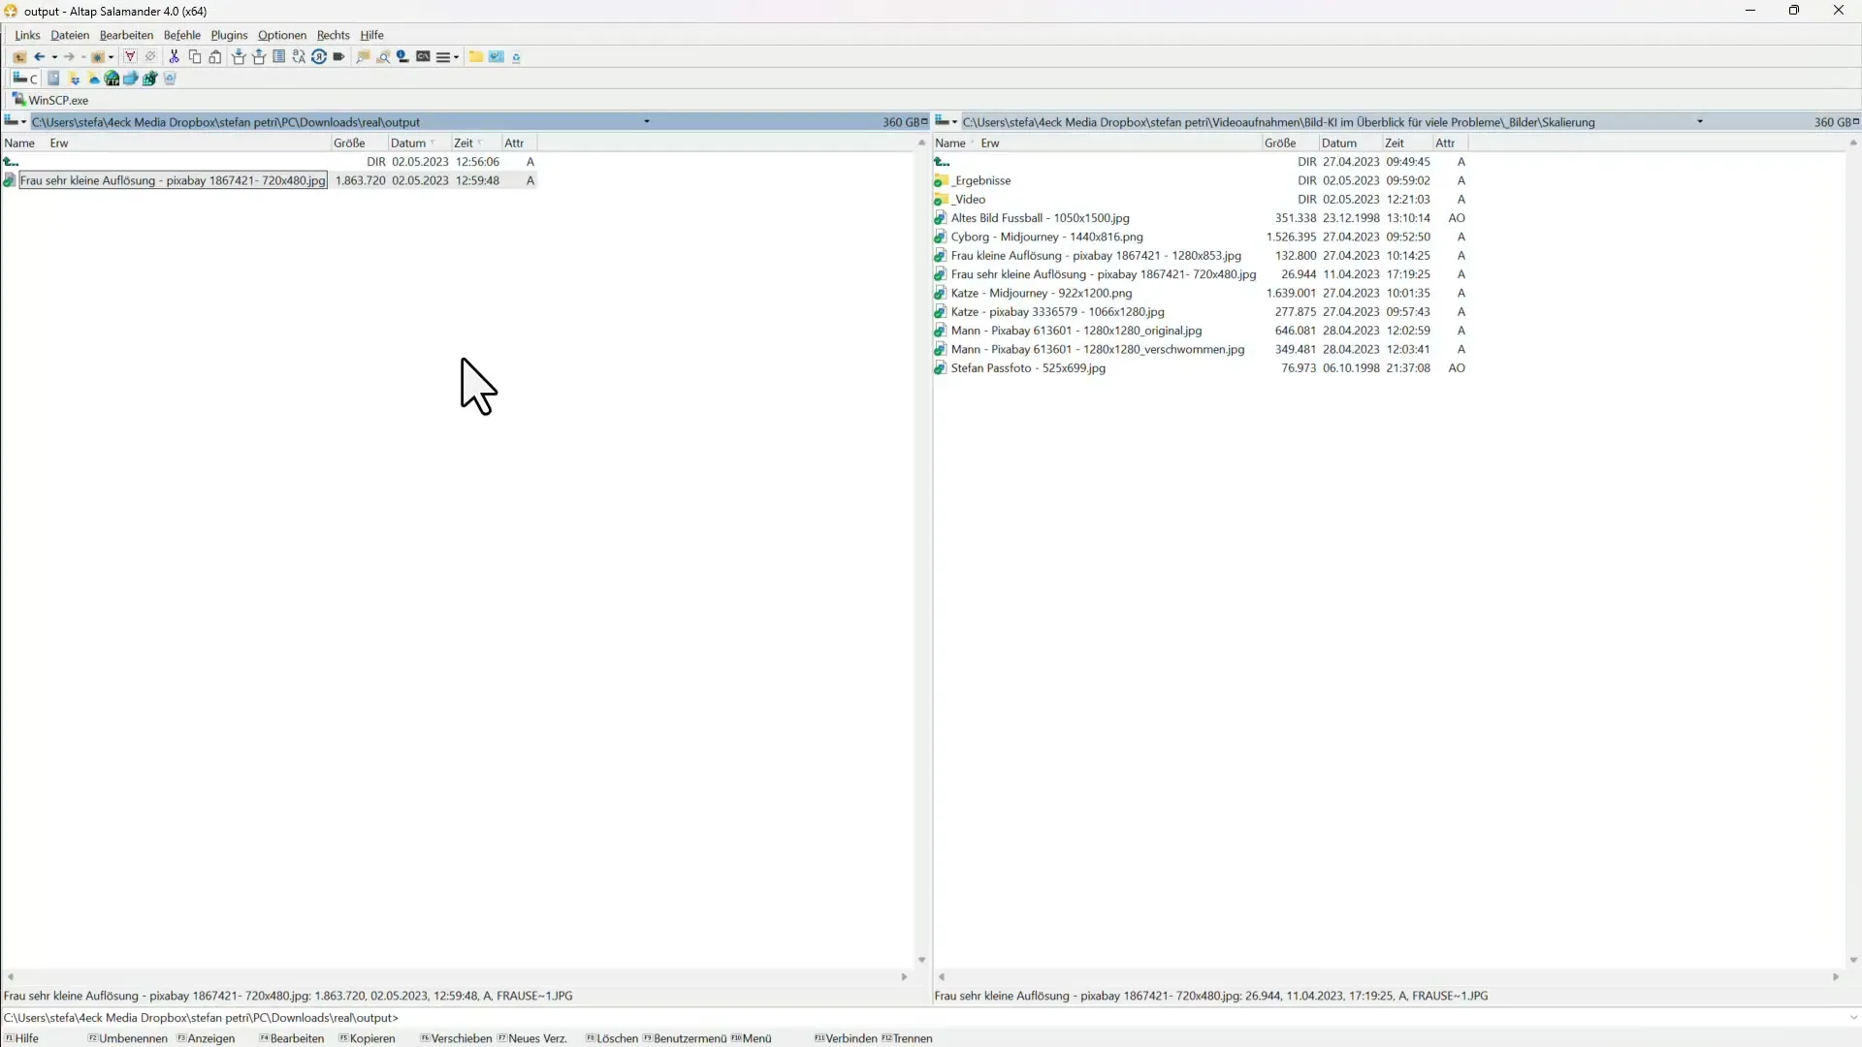Click the red filter selection icon
The height and width of the screenshot is (1047, 1862).
point(130,57)
